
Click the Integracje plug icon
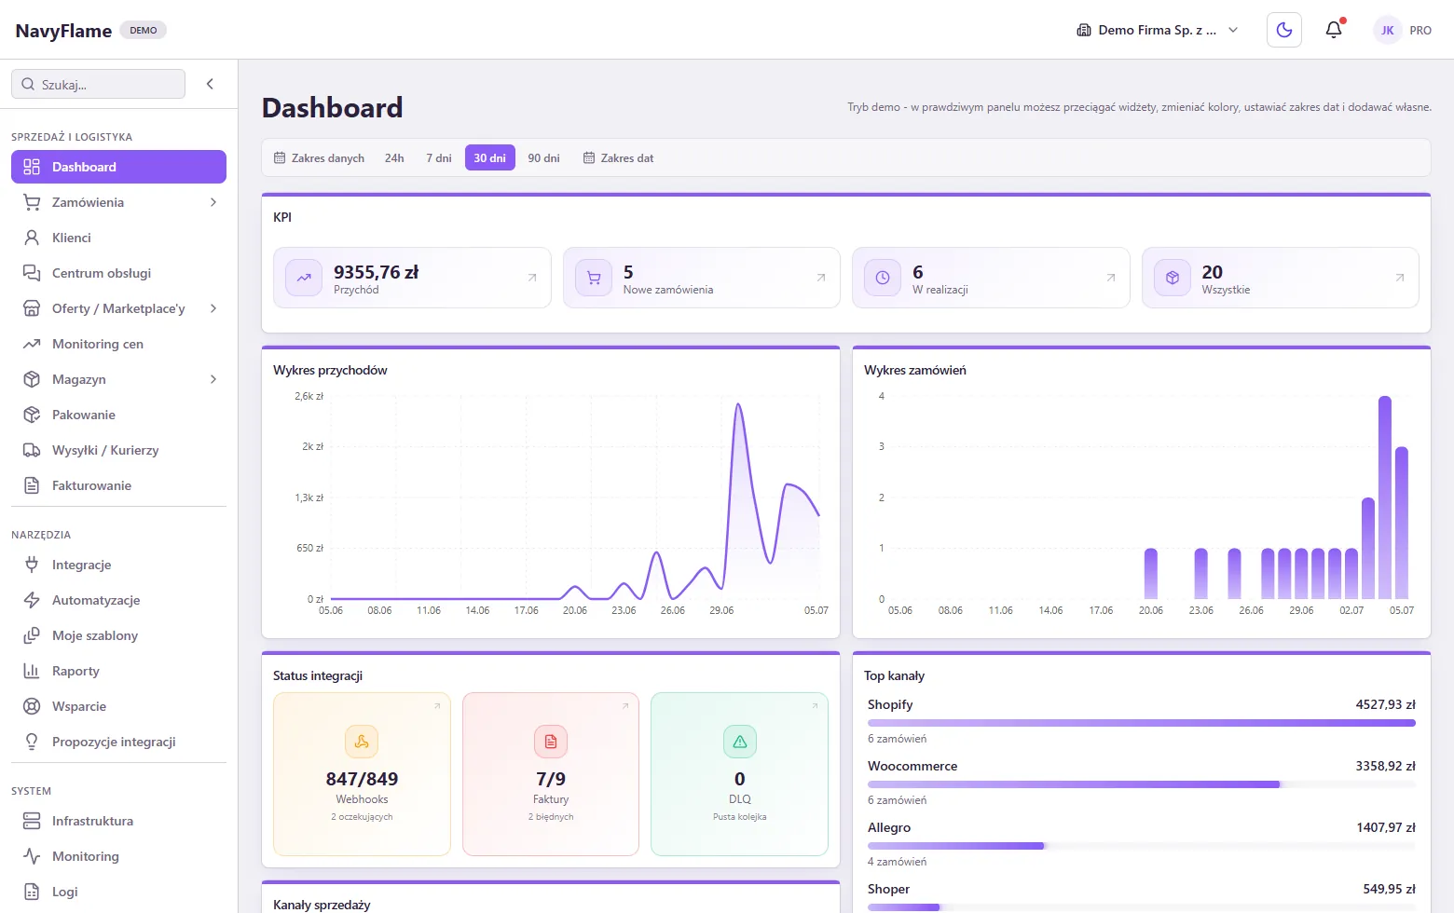32,565
